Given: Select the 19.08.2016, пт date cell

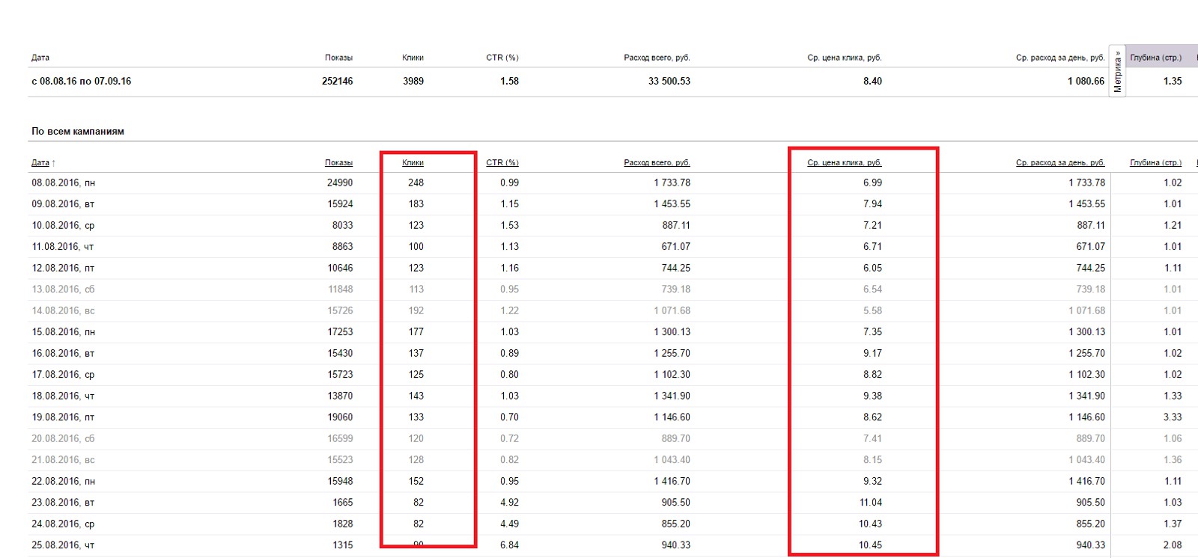Looking at the screenshot, I should 63,417.
